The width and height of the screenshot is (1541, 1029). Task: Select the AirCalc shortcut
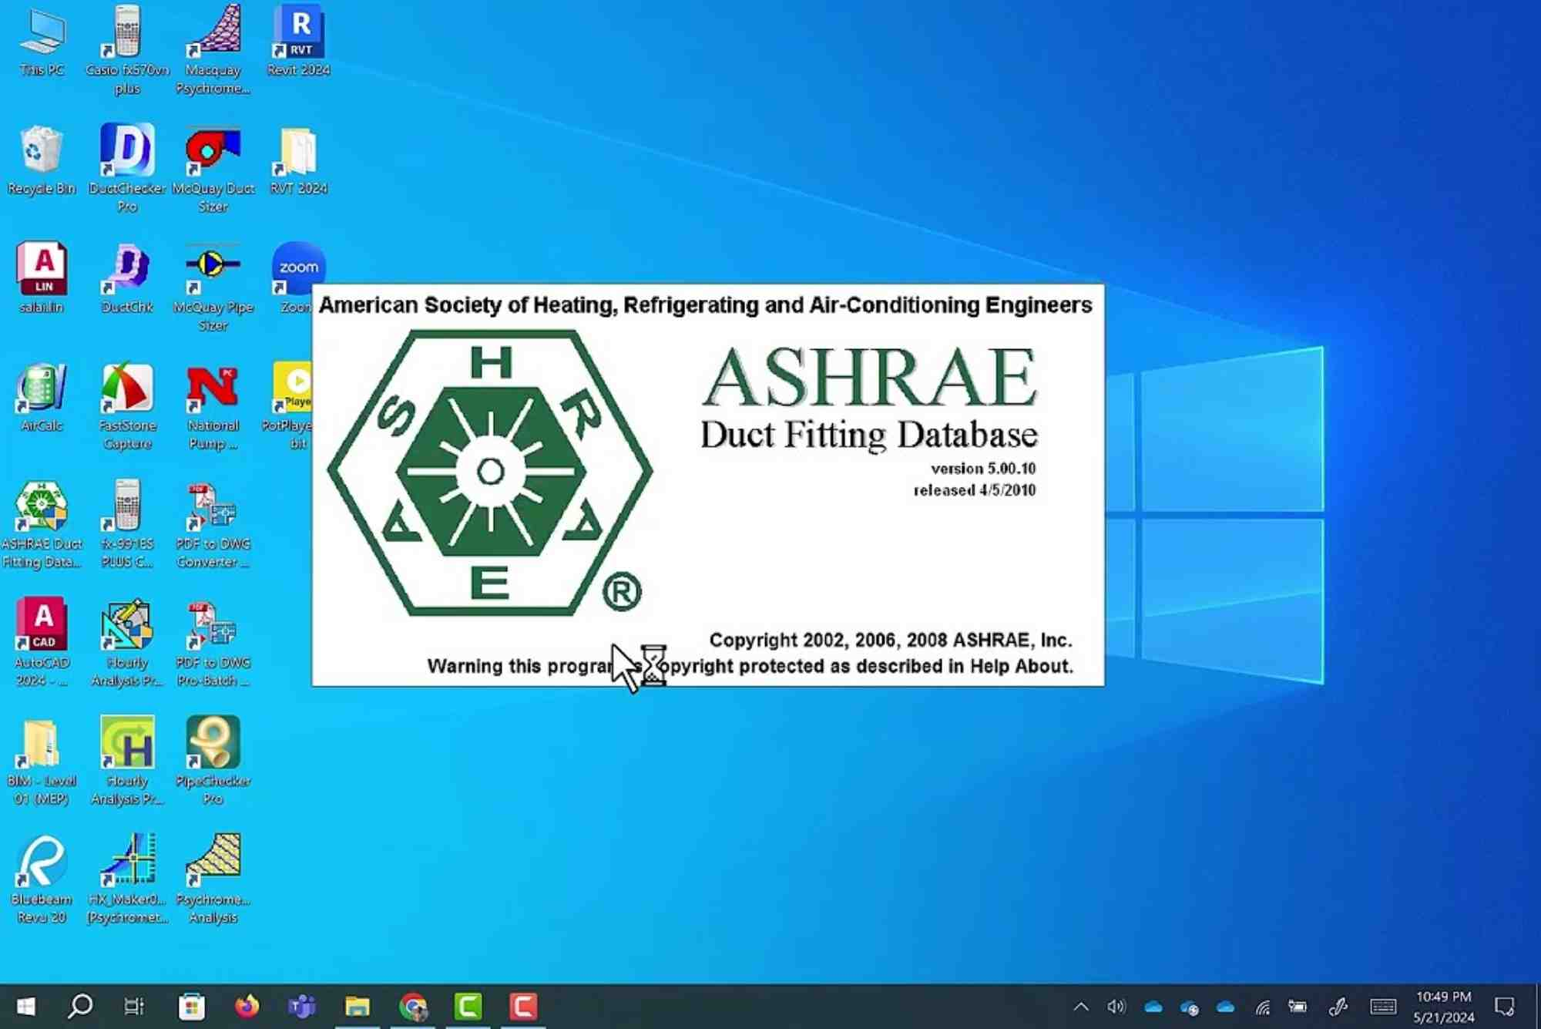42,397
